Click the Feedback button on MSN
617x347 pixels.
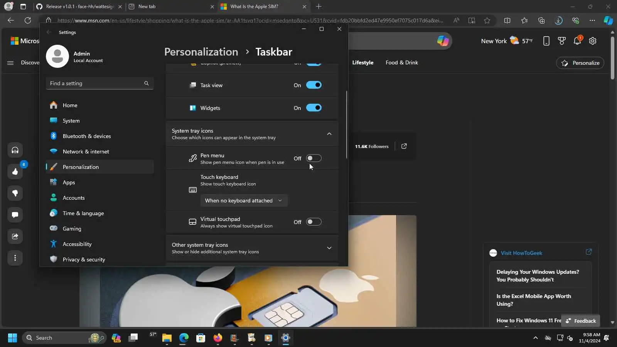pos(580,321)
